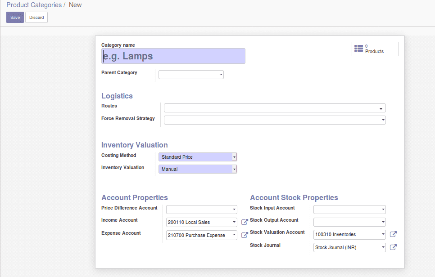Click the Force Removal Strategy label
The width and height of the screenshot is (435, 277).
click(x=128, y=118)
